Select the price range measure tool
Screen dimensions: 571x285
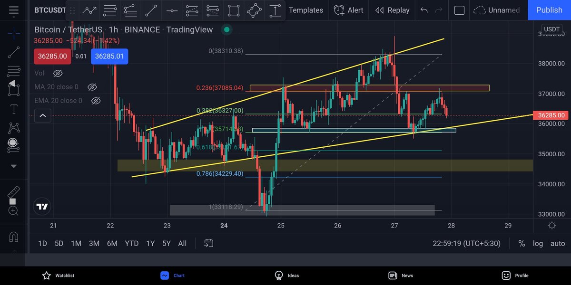tap(275, 10)
